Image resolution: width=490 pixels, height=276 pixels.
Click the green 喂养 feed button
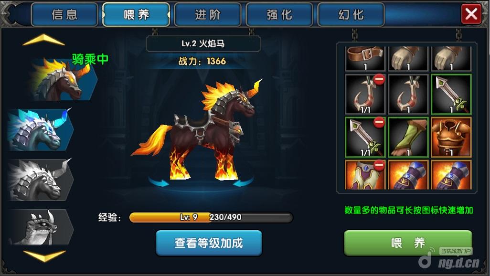pyautogui.click(x=408, y=243)
